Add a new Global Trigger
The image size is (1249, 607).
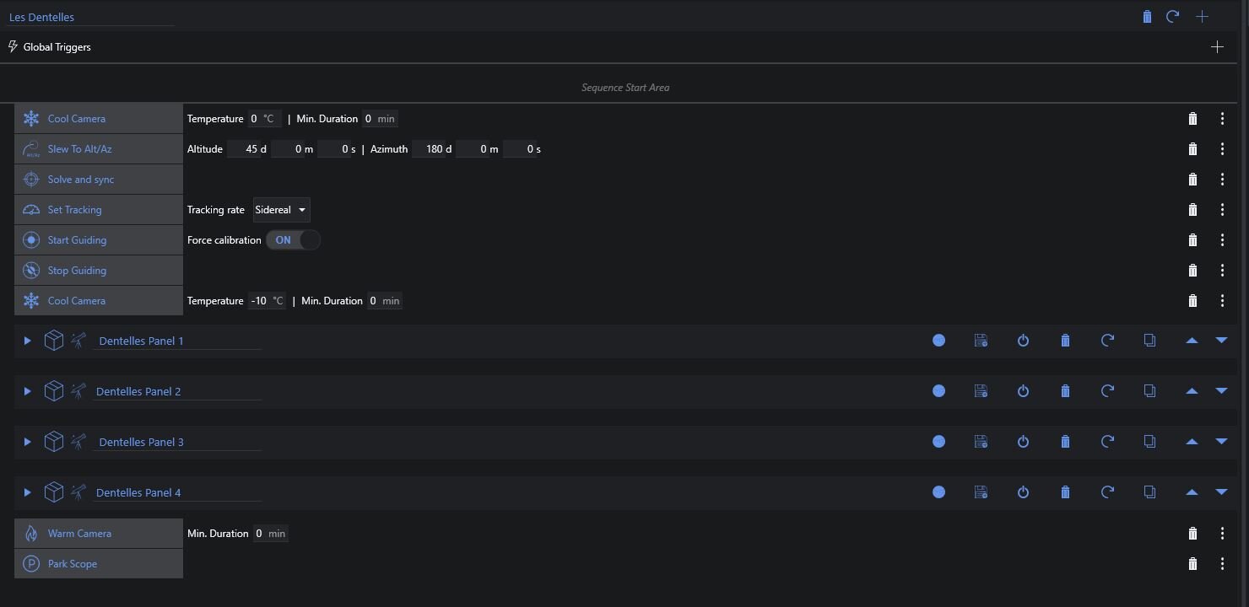click(x=1217, y=47)
